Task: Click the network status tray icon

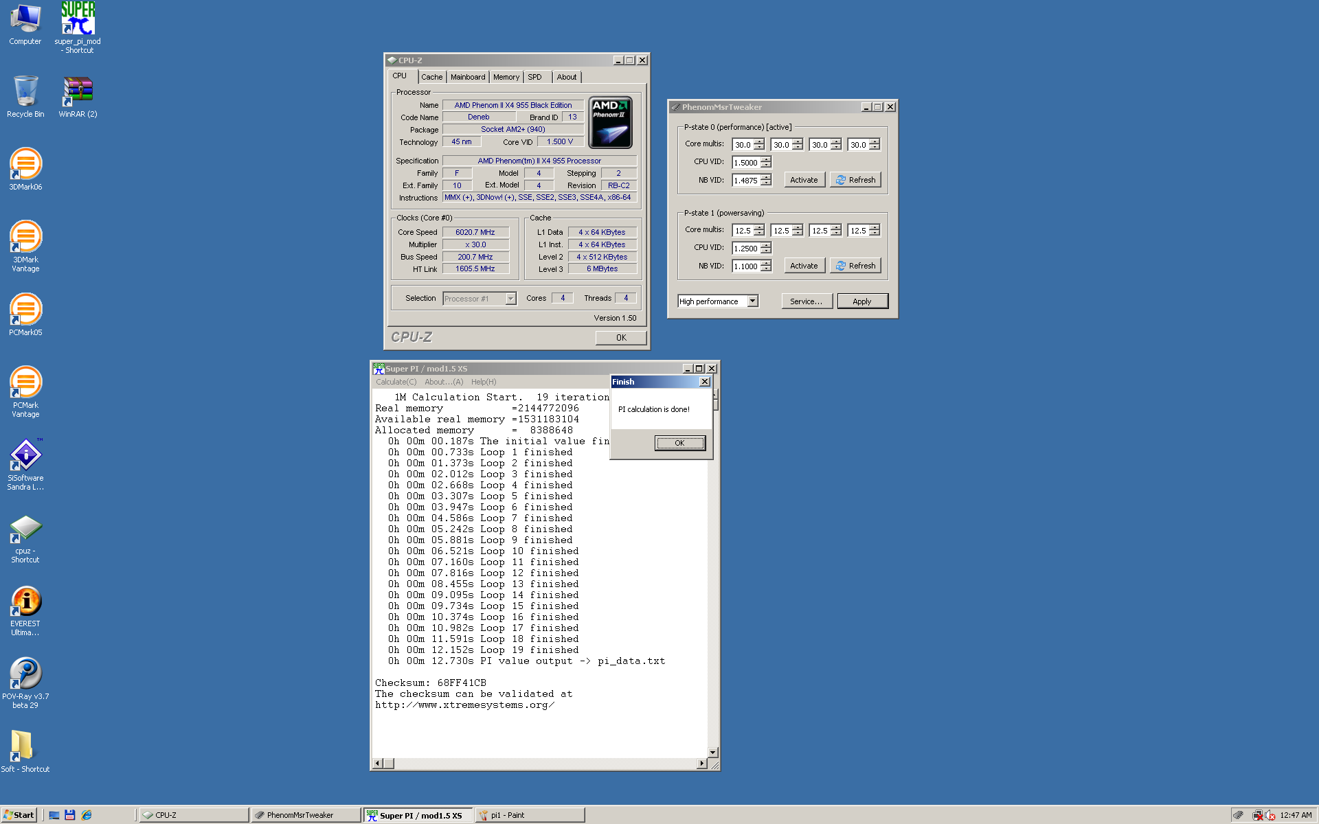Action: pyautogui.click(x=1258, y=815)
